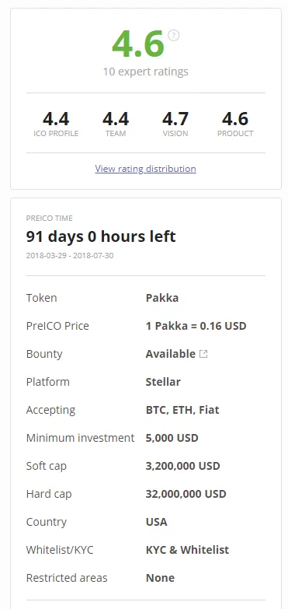
Task: Click the 10 expert ratings text
Action: tap(146, 72)
